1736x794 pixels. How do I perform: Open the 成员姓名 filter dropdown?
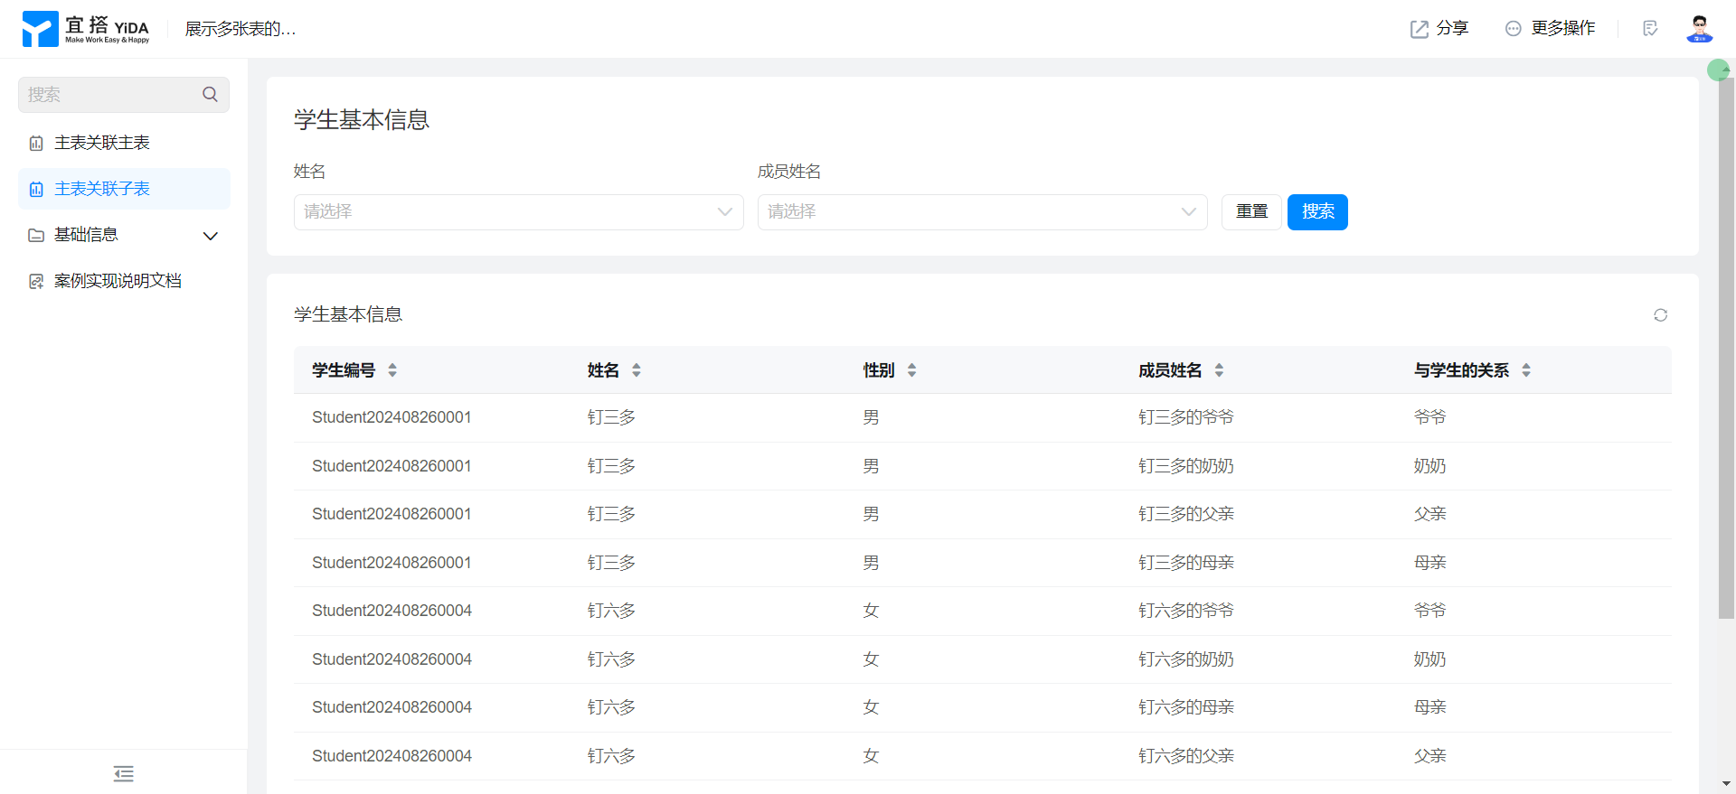[982, 212]
